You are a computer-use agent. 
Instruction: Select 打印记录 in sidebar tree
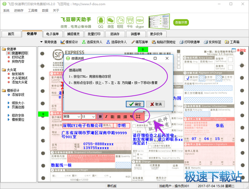[18, 57]
